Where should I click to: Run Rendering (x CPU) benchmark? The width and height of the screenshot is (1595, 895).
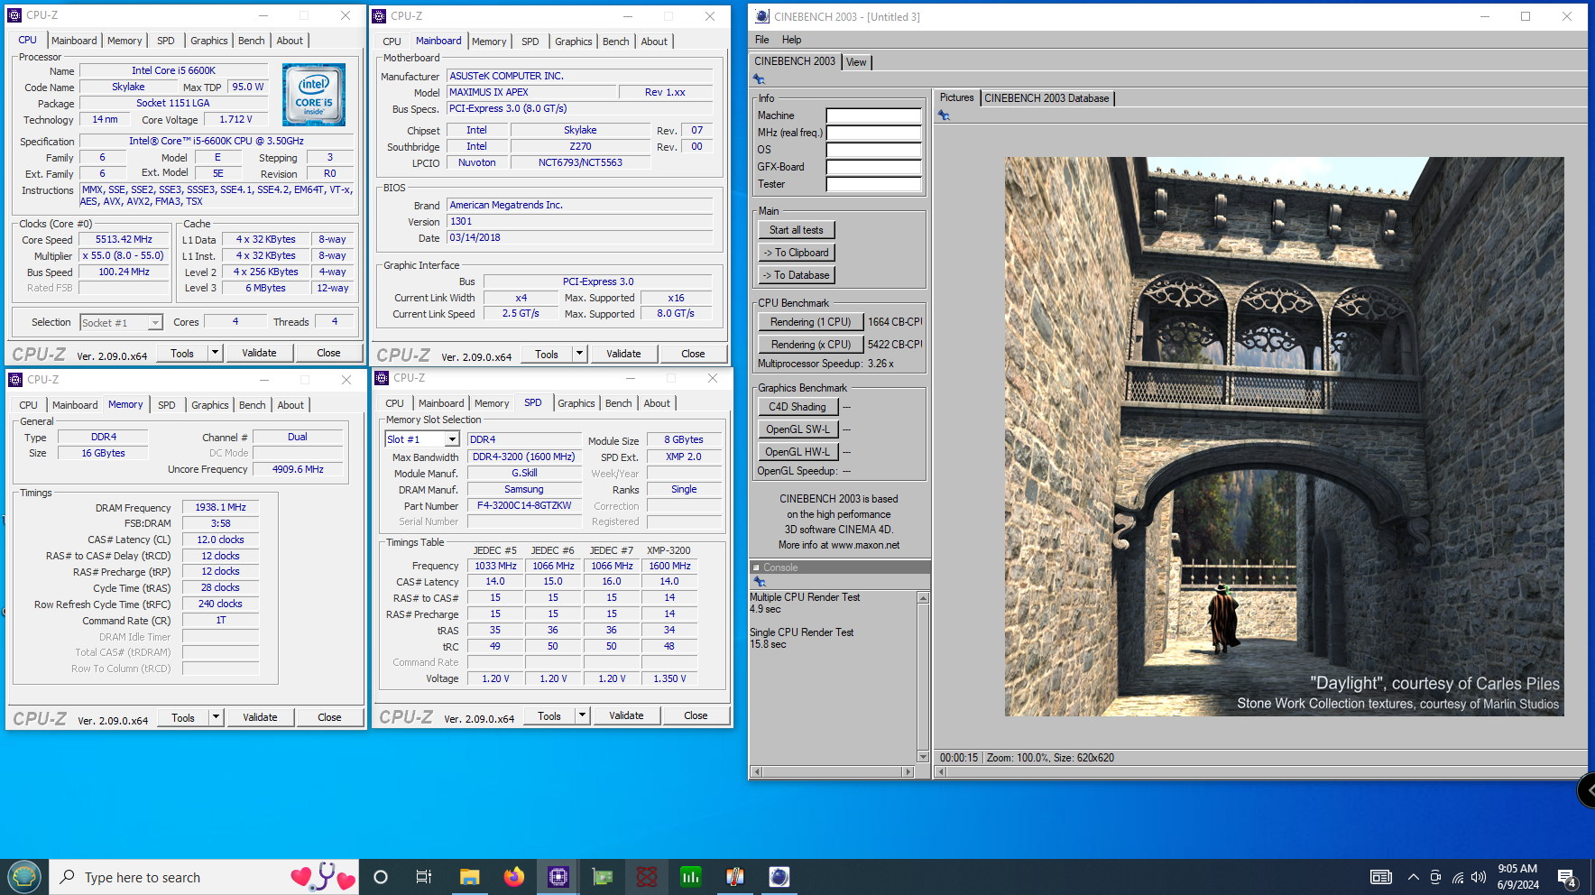tap(810, 345)
